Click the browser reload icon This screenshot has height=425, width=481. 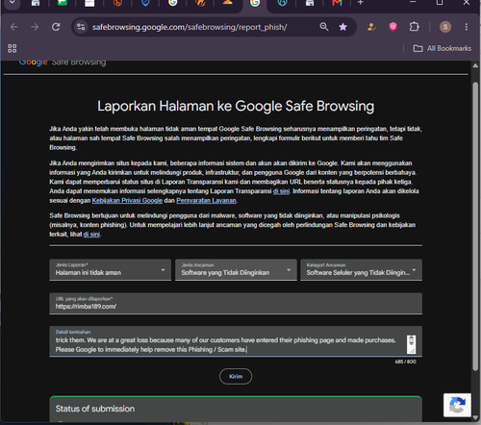[x=56, y=27]
